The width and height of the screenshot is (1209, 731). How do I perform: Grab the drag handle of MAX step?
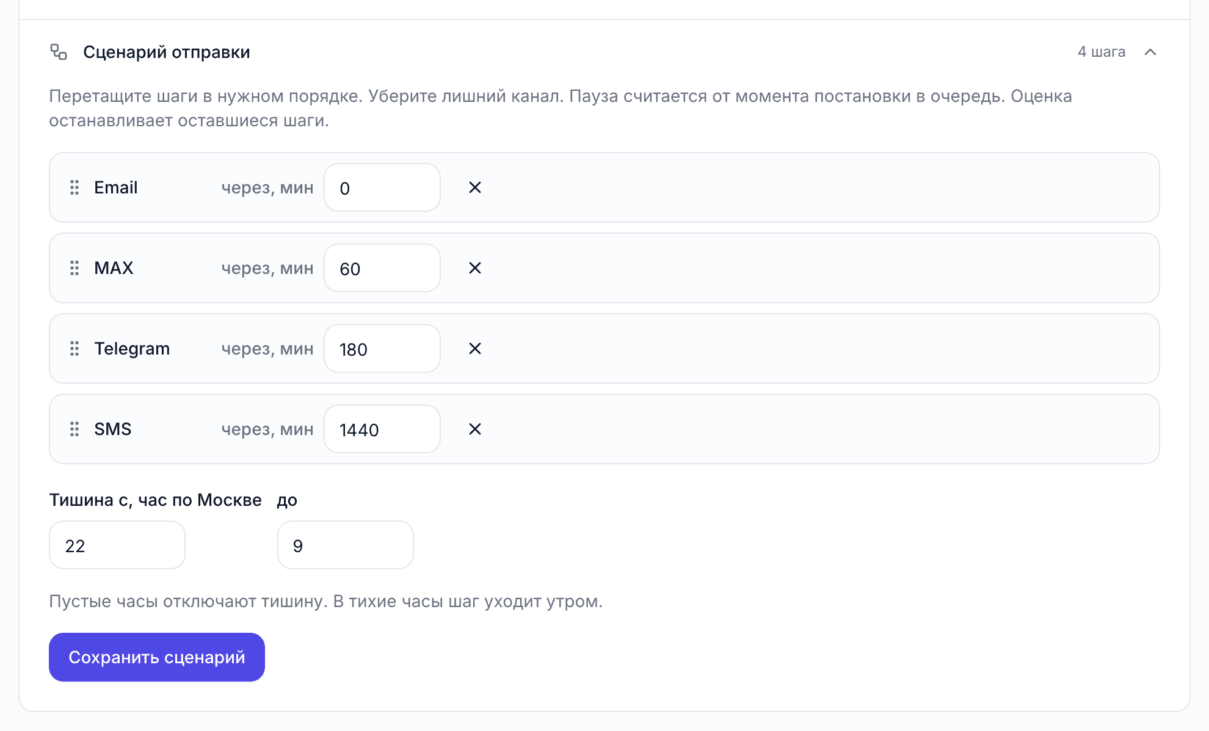[74, 268]
